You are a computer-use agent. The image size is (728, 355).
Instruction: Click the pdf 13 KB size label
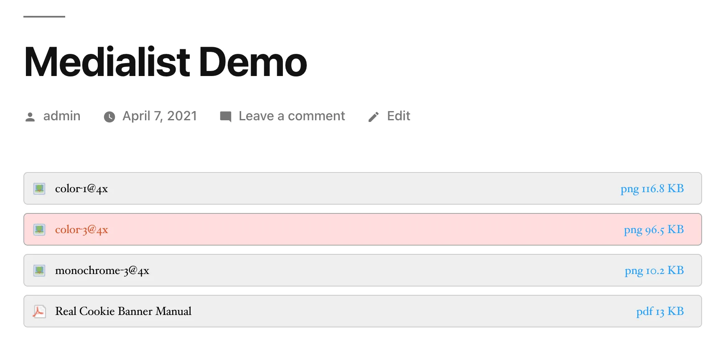660,312
